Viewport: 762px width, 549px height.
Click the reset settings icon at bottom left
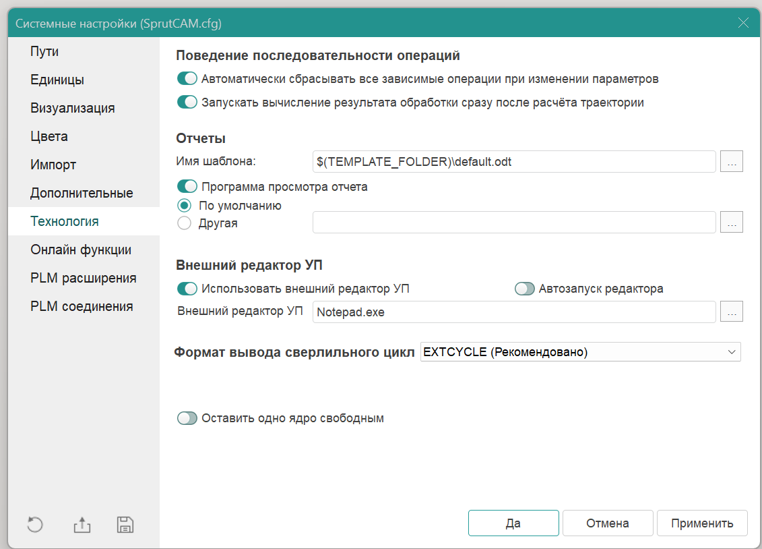tap(35, 525)
